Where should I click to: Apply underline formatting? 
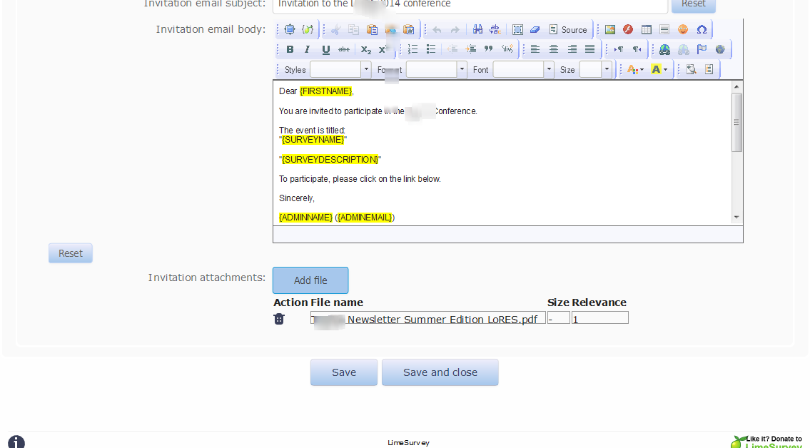(x=325, y=49)
